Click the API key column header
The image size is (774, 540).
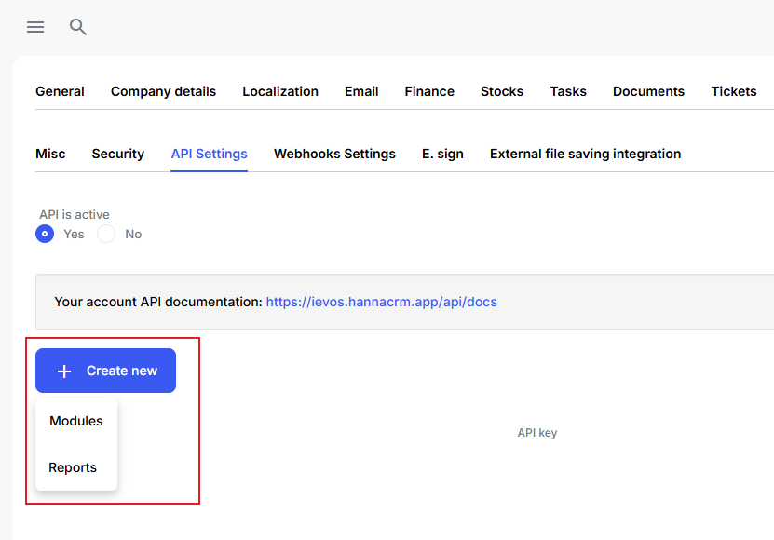pos(537,433)
